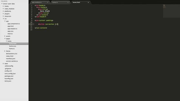
Task: Open .gitignore file in sidebar
Action: 8,68
